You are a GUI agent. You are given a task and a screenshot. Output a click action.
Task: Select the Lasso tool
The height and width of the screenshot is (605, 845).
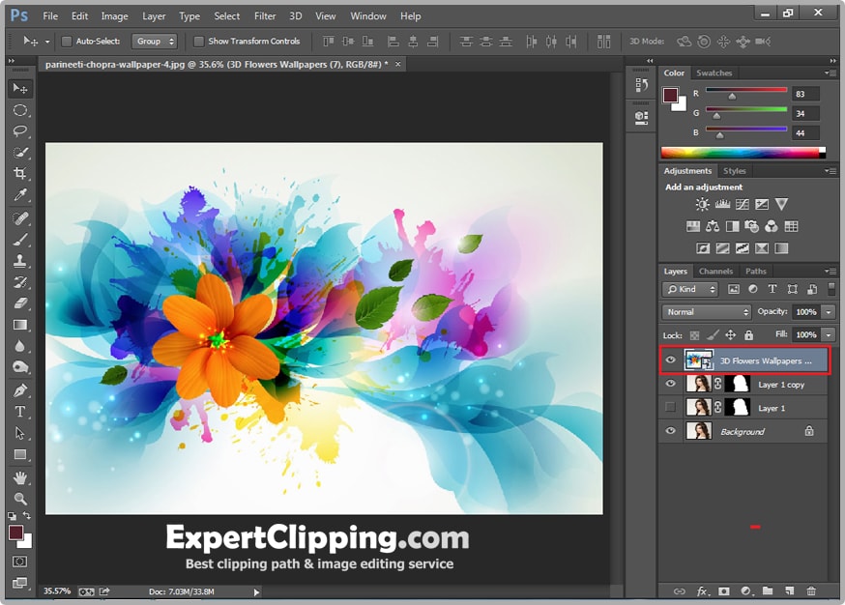tap(17, 131)
